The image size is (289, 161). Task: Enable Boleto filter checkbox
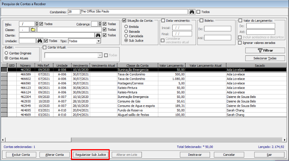click(201, 21)
